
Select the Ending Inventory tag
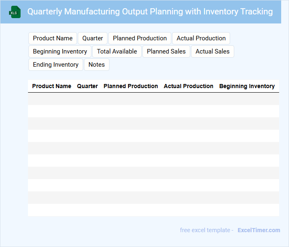point(56,65)
